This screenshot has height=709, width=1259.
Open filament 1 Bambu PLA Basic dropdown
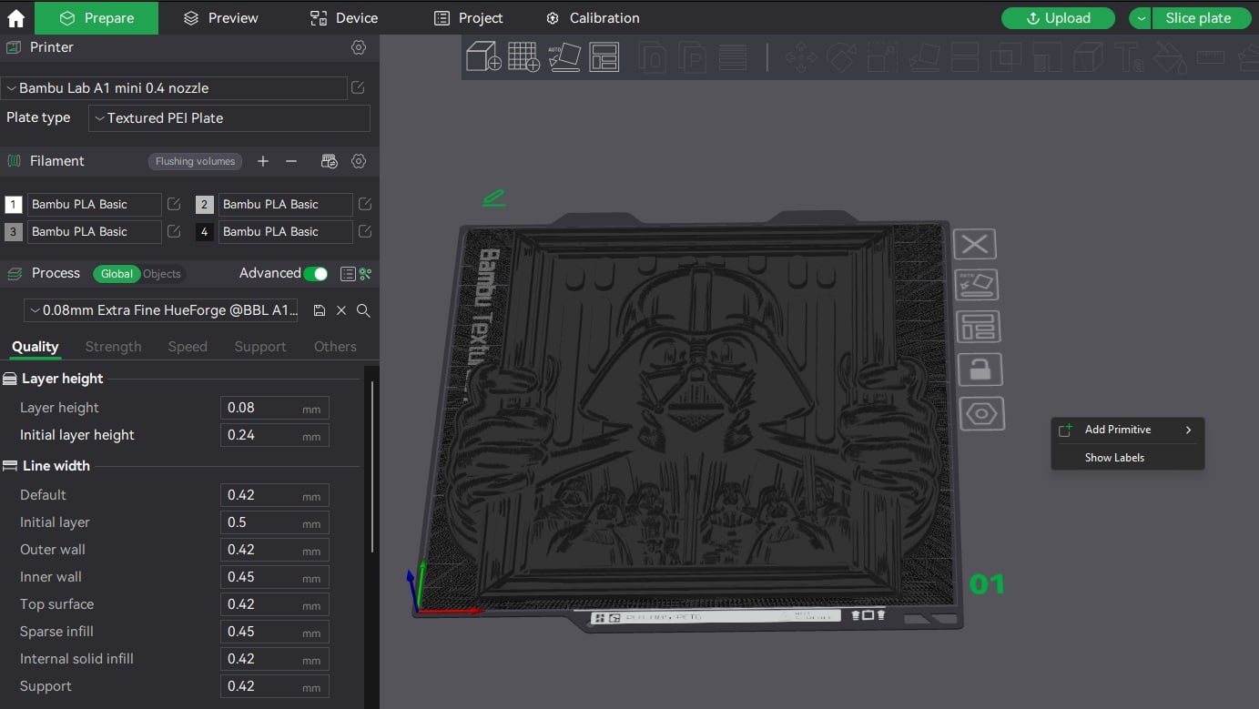pyautogui.click(x=94, y=204)
